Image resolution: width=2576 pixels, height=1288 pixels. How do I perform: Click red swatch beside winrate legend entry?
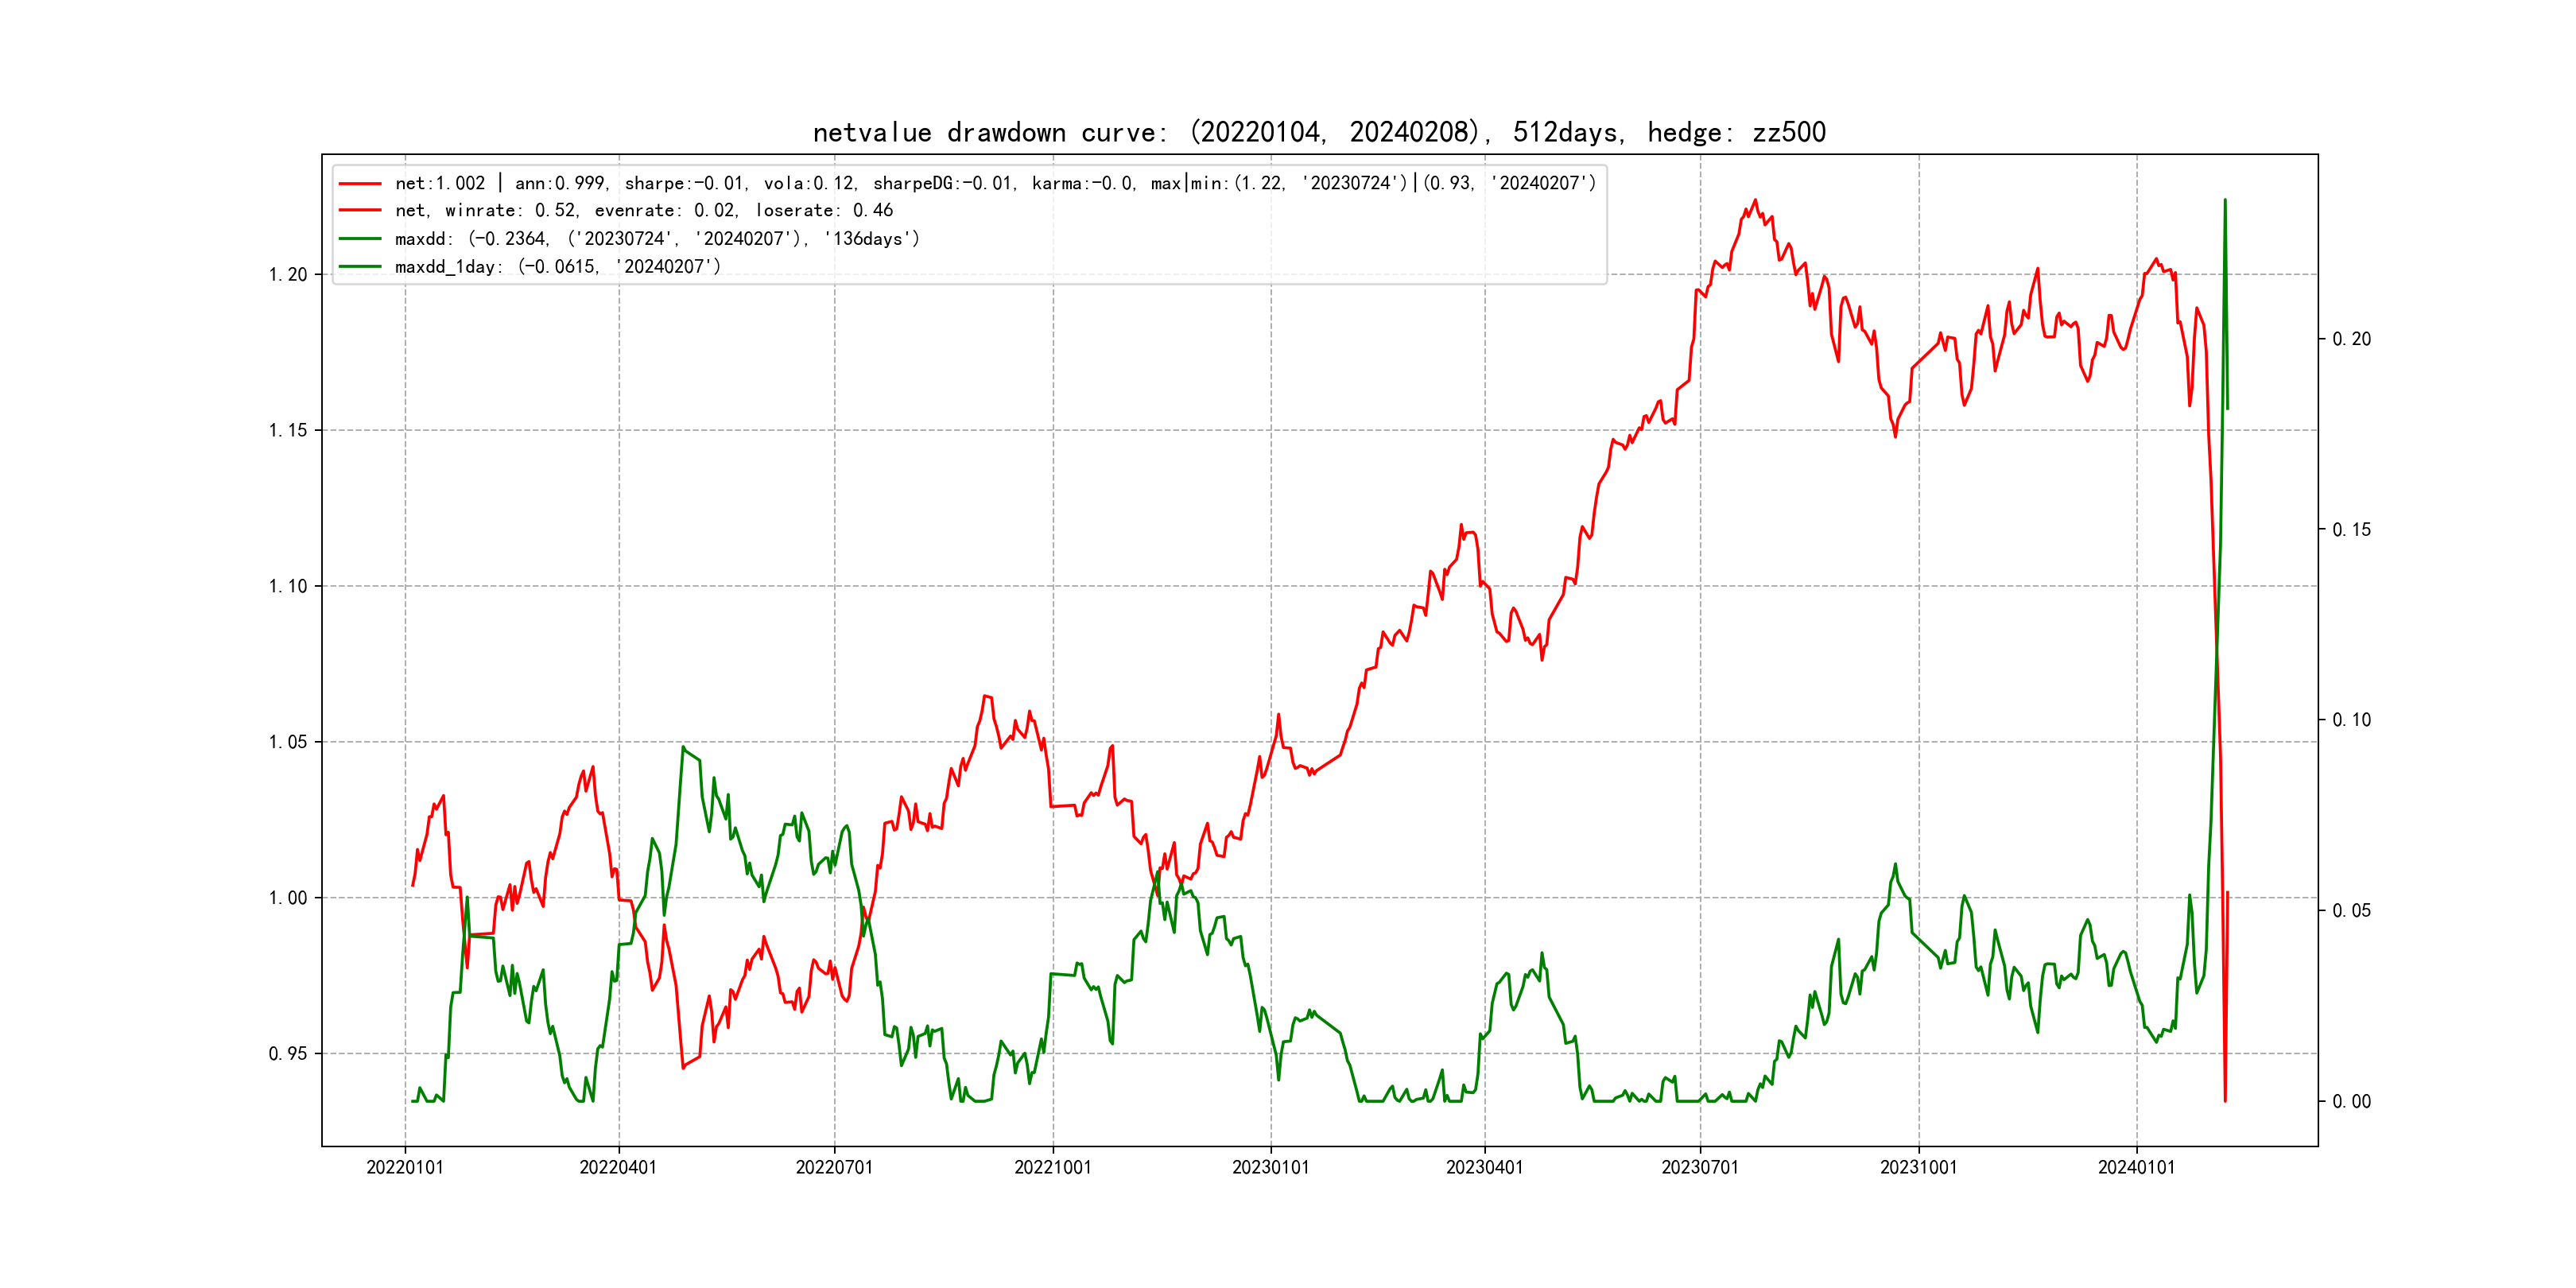(360, 210)
